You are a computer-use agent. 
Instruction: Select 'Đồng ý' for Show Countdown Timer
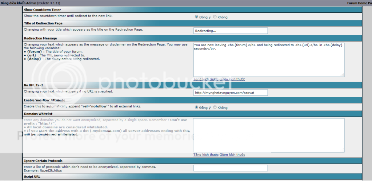coord(197,17)
